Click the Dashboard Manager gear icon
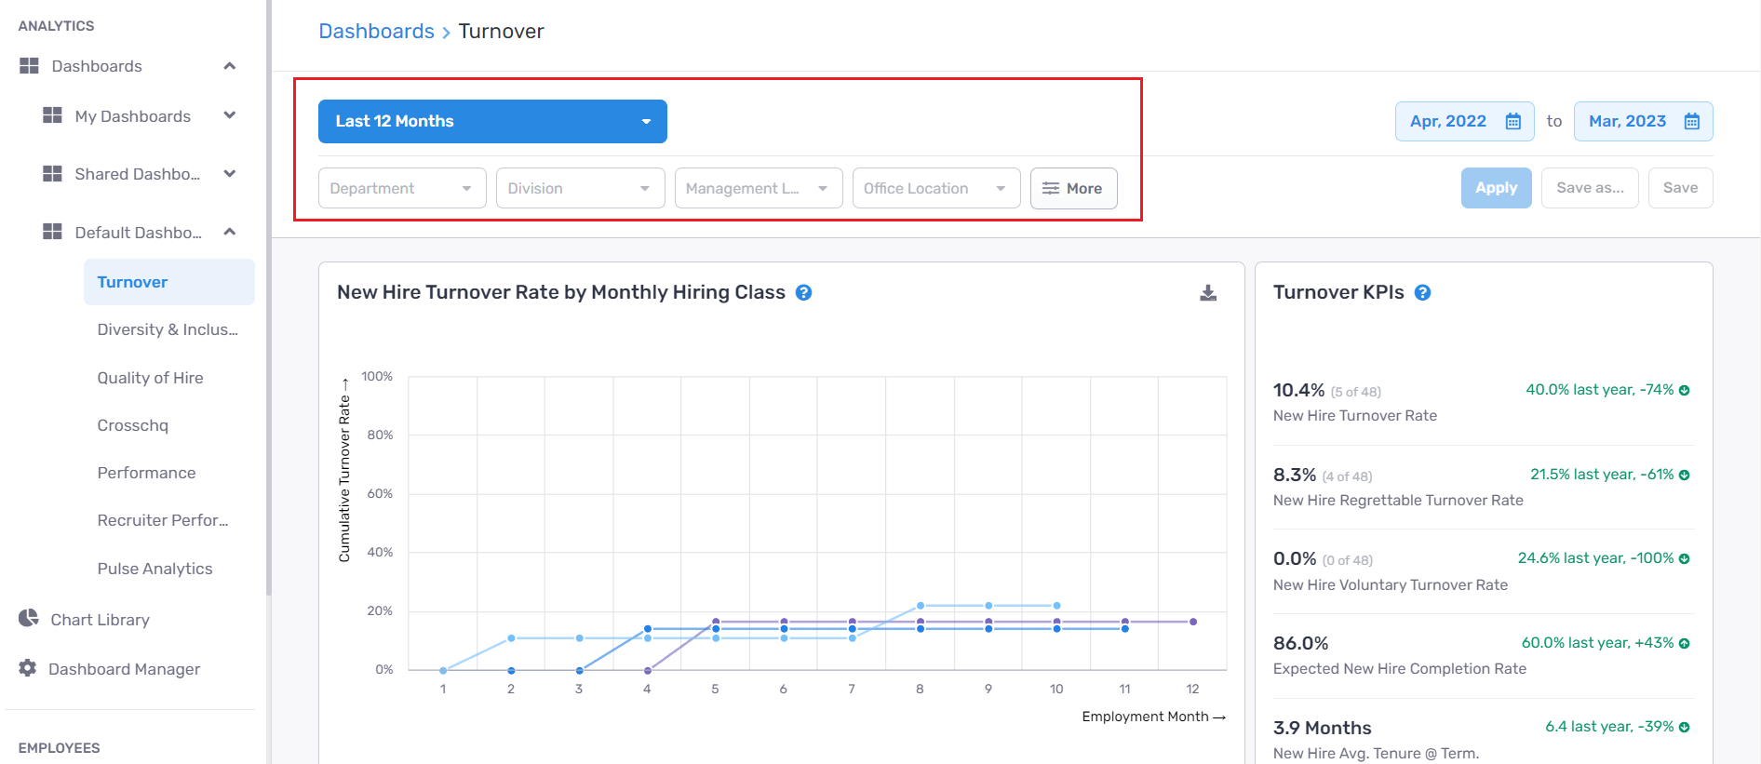Screen dimensions: 1761x764 (28, 668)
